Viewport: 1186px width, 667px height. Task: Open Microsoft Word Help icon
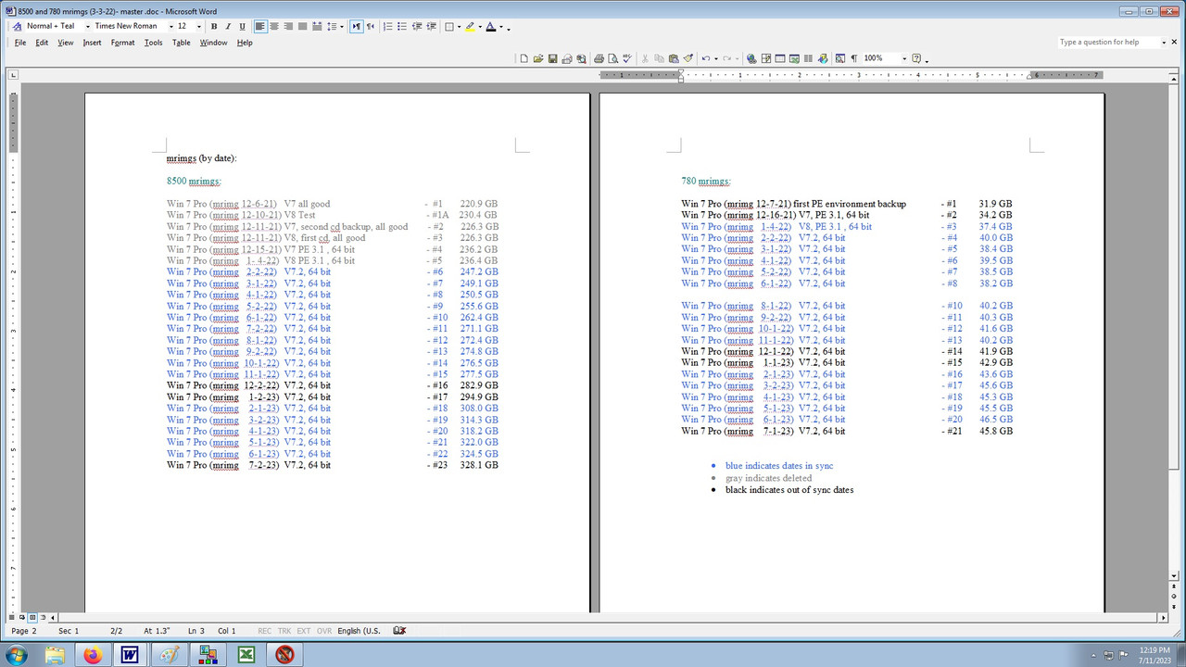click(915, 58)
